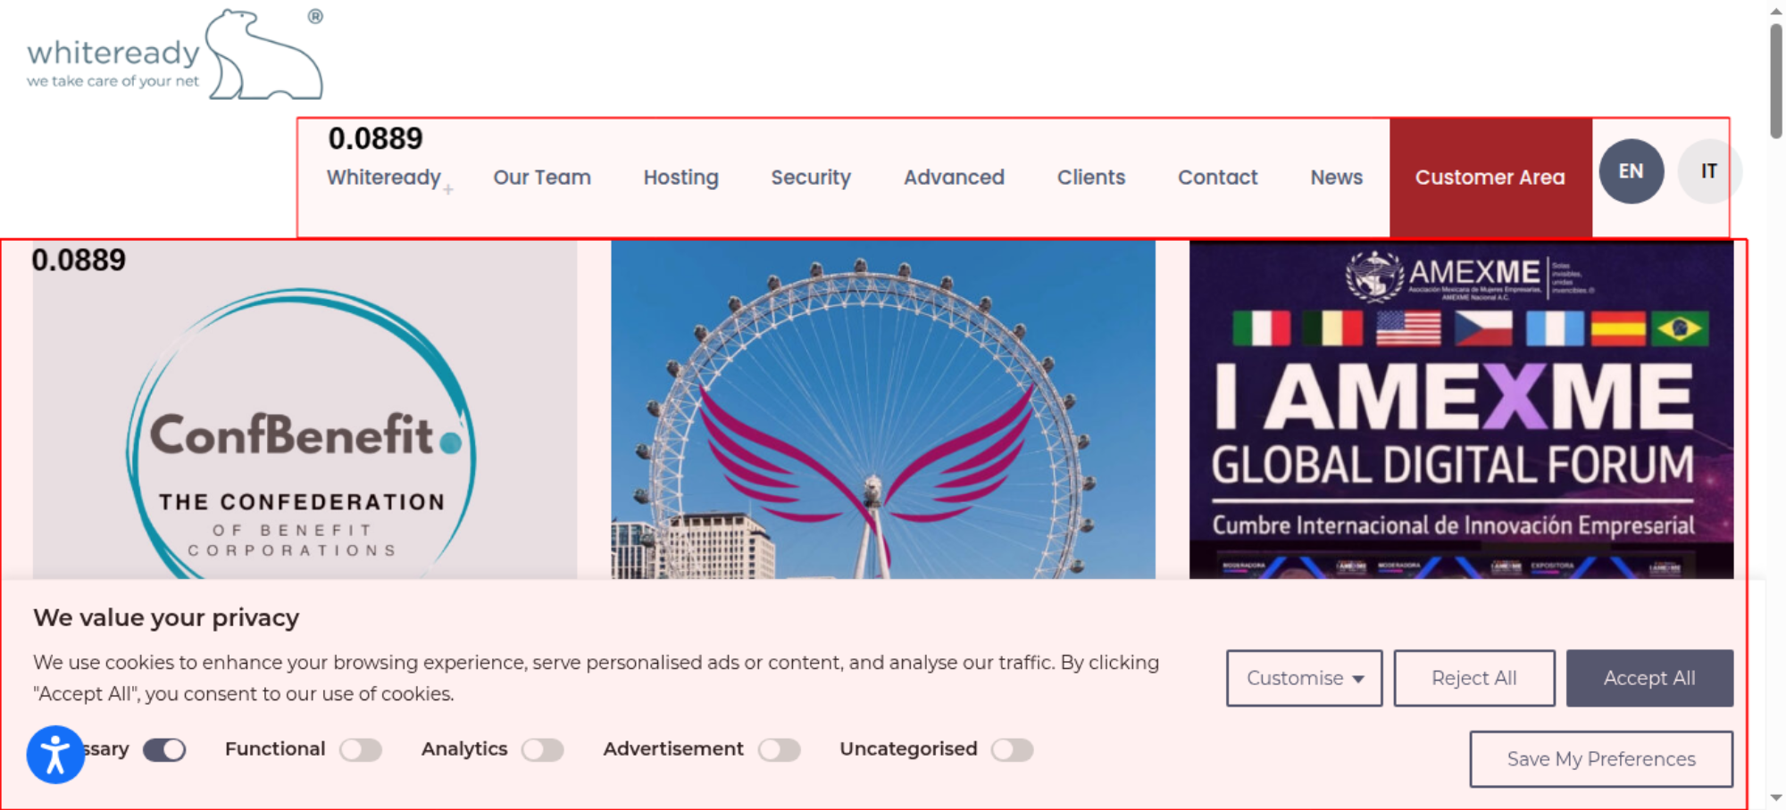
Task: Go to the Security menu item
Action: coord(811,178)
